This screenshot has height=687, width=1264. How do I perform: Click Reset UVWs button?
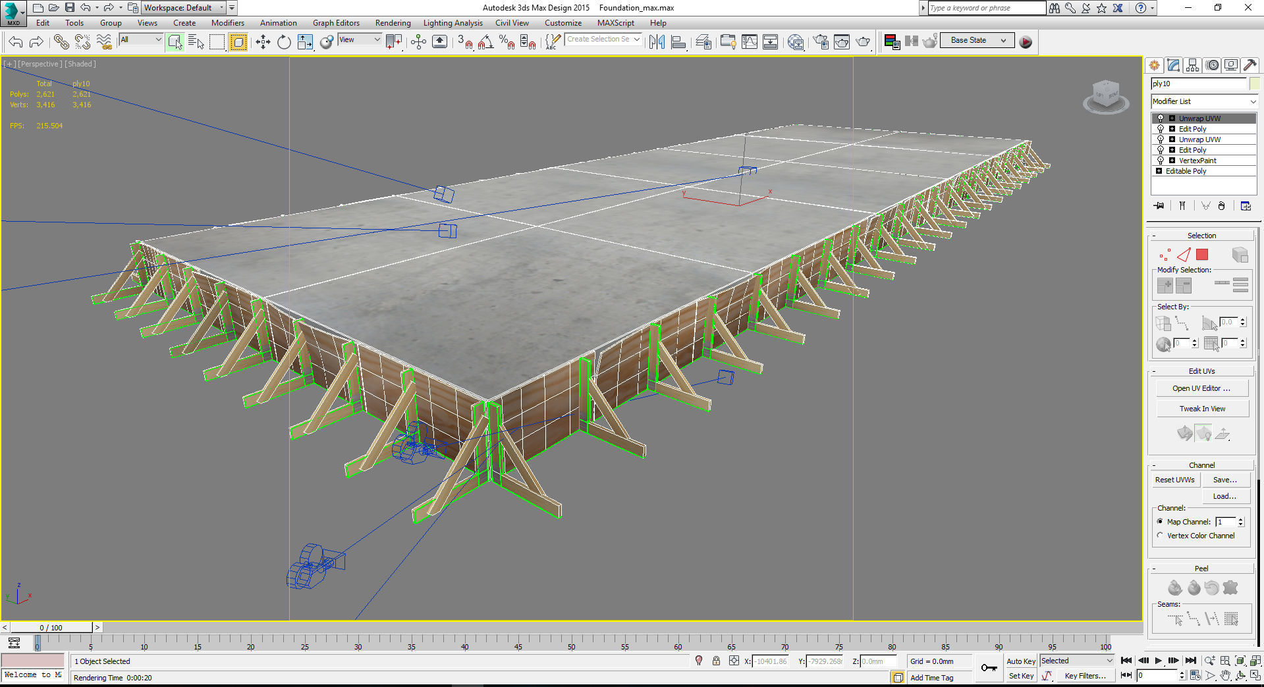click(x=1175, y=480)
